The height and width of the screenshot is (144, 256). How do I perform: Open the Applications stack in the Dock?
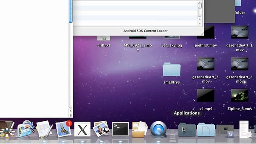pos(187,130)
